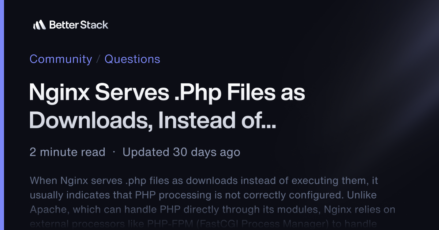This screenshot has height=230, width=439.
Task: Click the Better Stack wordmark text
Action: [79, 25]
